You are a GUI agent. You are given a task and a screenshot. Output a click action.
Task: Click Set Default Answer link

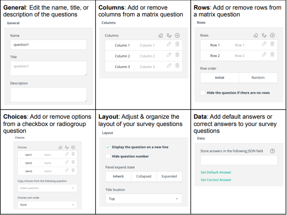(216, 172)
